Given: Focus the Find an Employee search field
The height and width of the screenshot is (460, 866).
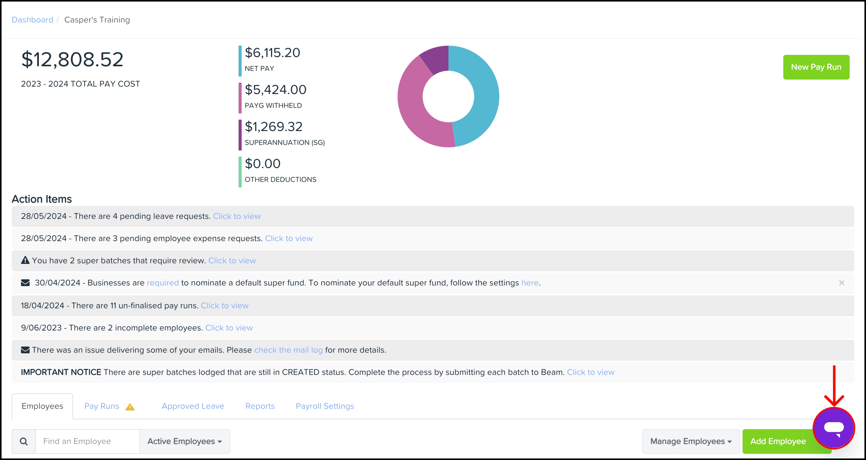Looking at the screenshot, I should coord(87,441).
